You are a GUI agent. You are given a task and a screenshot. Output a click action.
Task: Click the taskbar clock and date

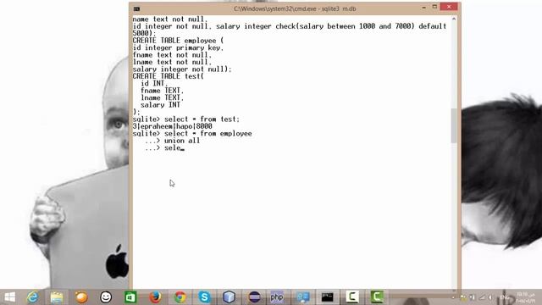pos(525,297)
